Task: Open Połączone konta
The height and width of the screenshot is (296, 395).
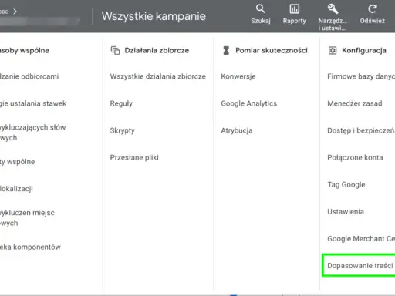Action: click(355, 157)
